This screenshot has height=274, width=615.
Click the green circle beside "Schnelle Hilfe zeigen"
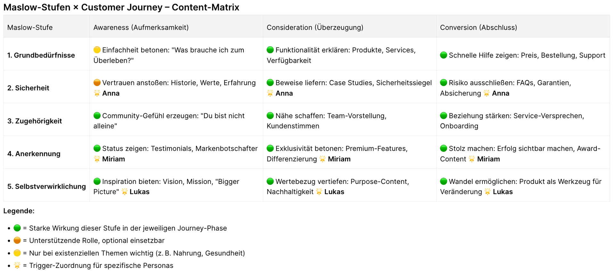(x=444, y=55)
